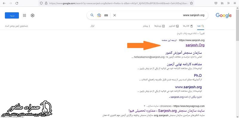Click the browser address bar URL
The height and width of the screenshot is (118, 239).
(119, 3)
